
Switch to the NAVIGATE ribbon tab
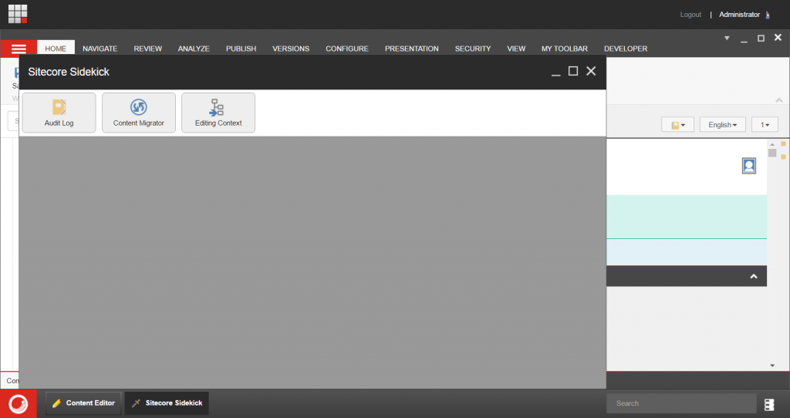tap(100, 49)
